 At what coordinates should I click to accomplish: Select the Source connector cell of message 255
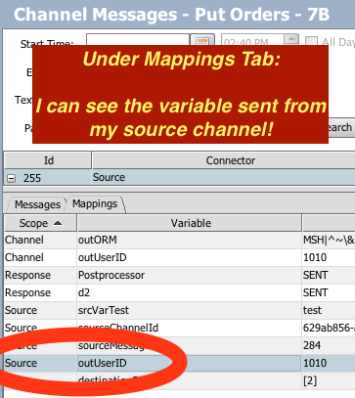coord(224,177)
